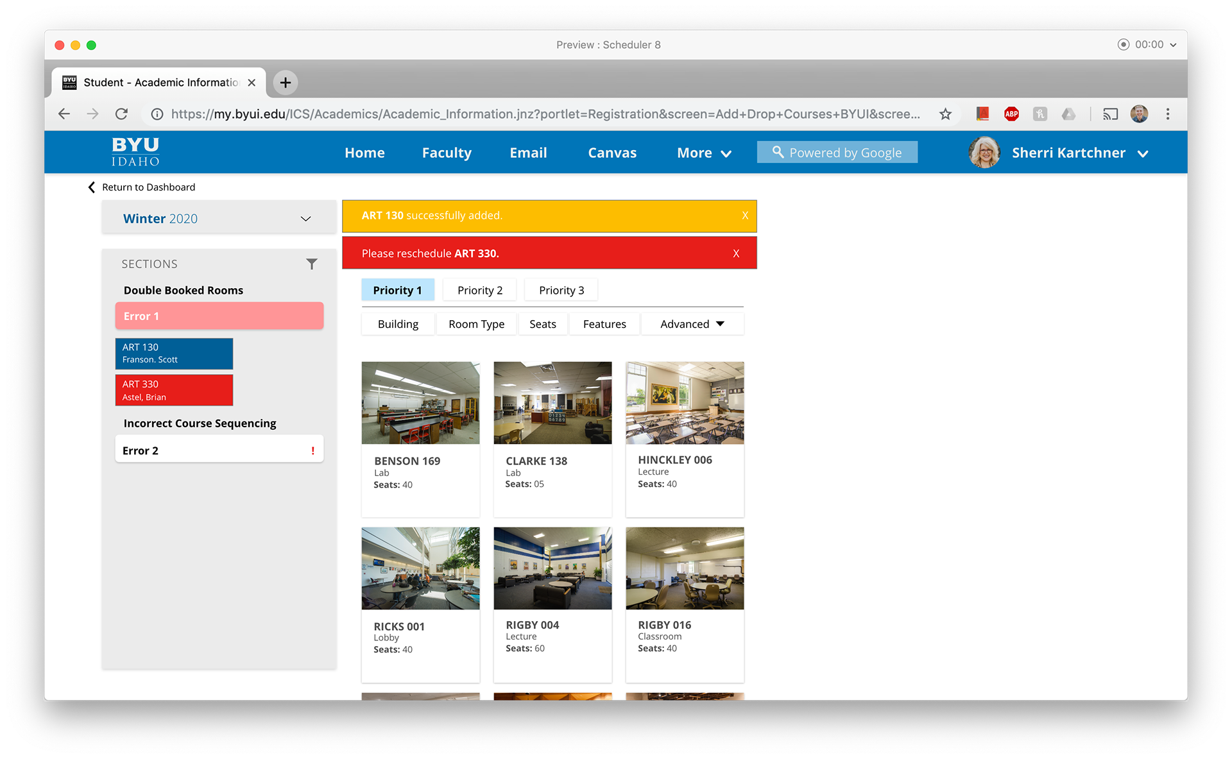Click the SECTIONS panel title
1232x759 pixels.
[150, 264]
